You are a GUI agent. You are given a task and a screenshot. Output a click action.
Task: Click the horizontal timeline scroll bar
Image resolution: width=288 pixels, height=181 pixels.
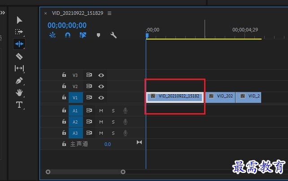pos(85,172)
